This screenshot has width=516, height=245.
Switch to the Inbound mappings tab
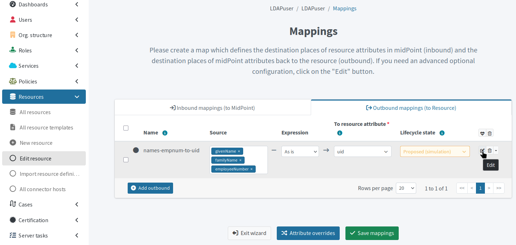pyautogui.click(x=213, y=108)
